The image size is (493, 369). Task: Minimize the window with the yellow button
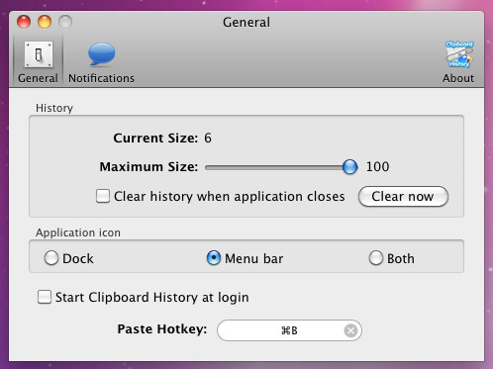point(45,22)
